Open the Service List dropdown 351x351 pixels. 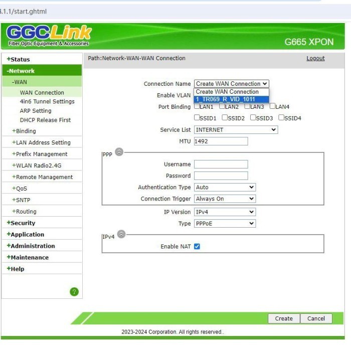tap(236, 130)
